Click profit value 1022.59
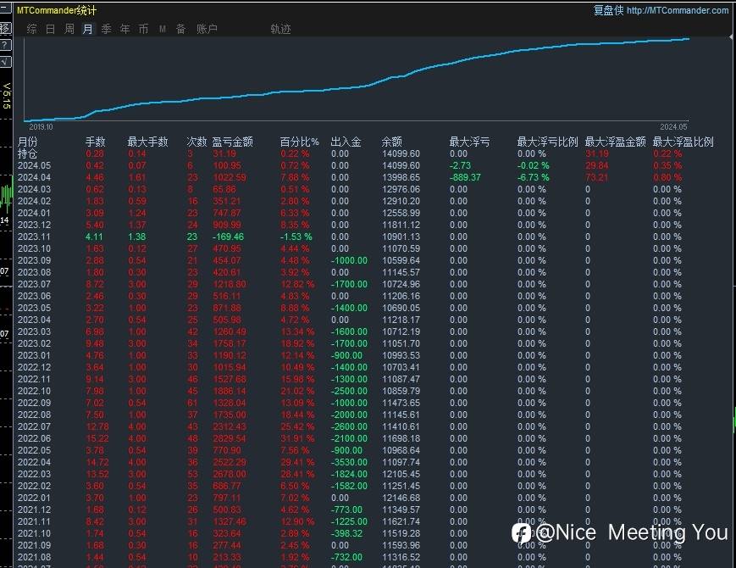 (x=230, y=177)
